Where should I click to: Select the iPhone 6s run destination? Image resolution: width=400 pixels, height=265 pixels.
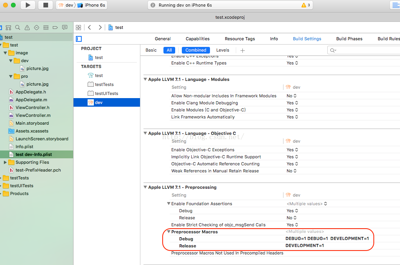coord(91,5)
